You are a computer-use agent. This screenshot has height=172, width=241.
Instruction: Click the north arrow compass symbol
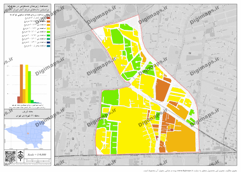click(x=20, y=155)
